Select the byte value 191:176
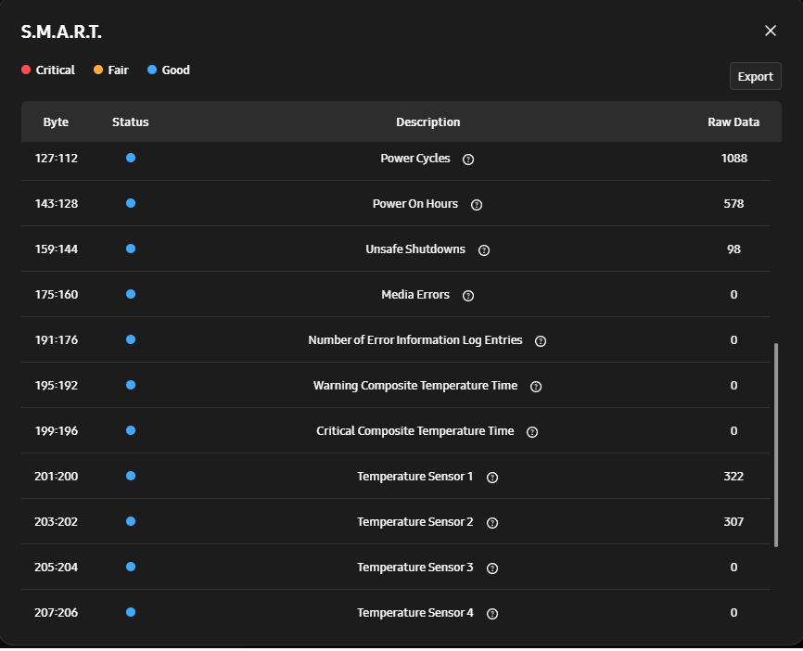803x651 pixels. 57,340
